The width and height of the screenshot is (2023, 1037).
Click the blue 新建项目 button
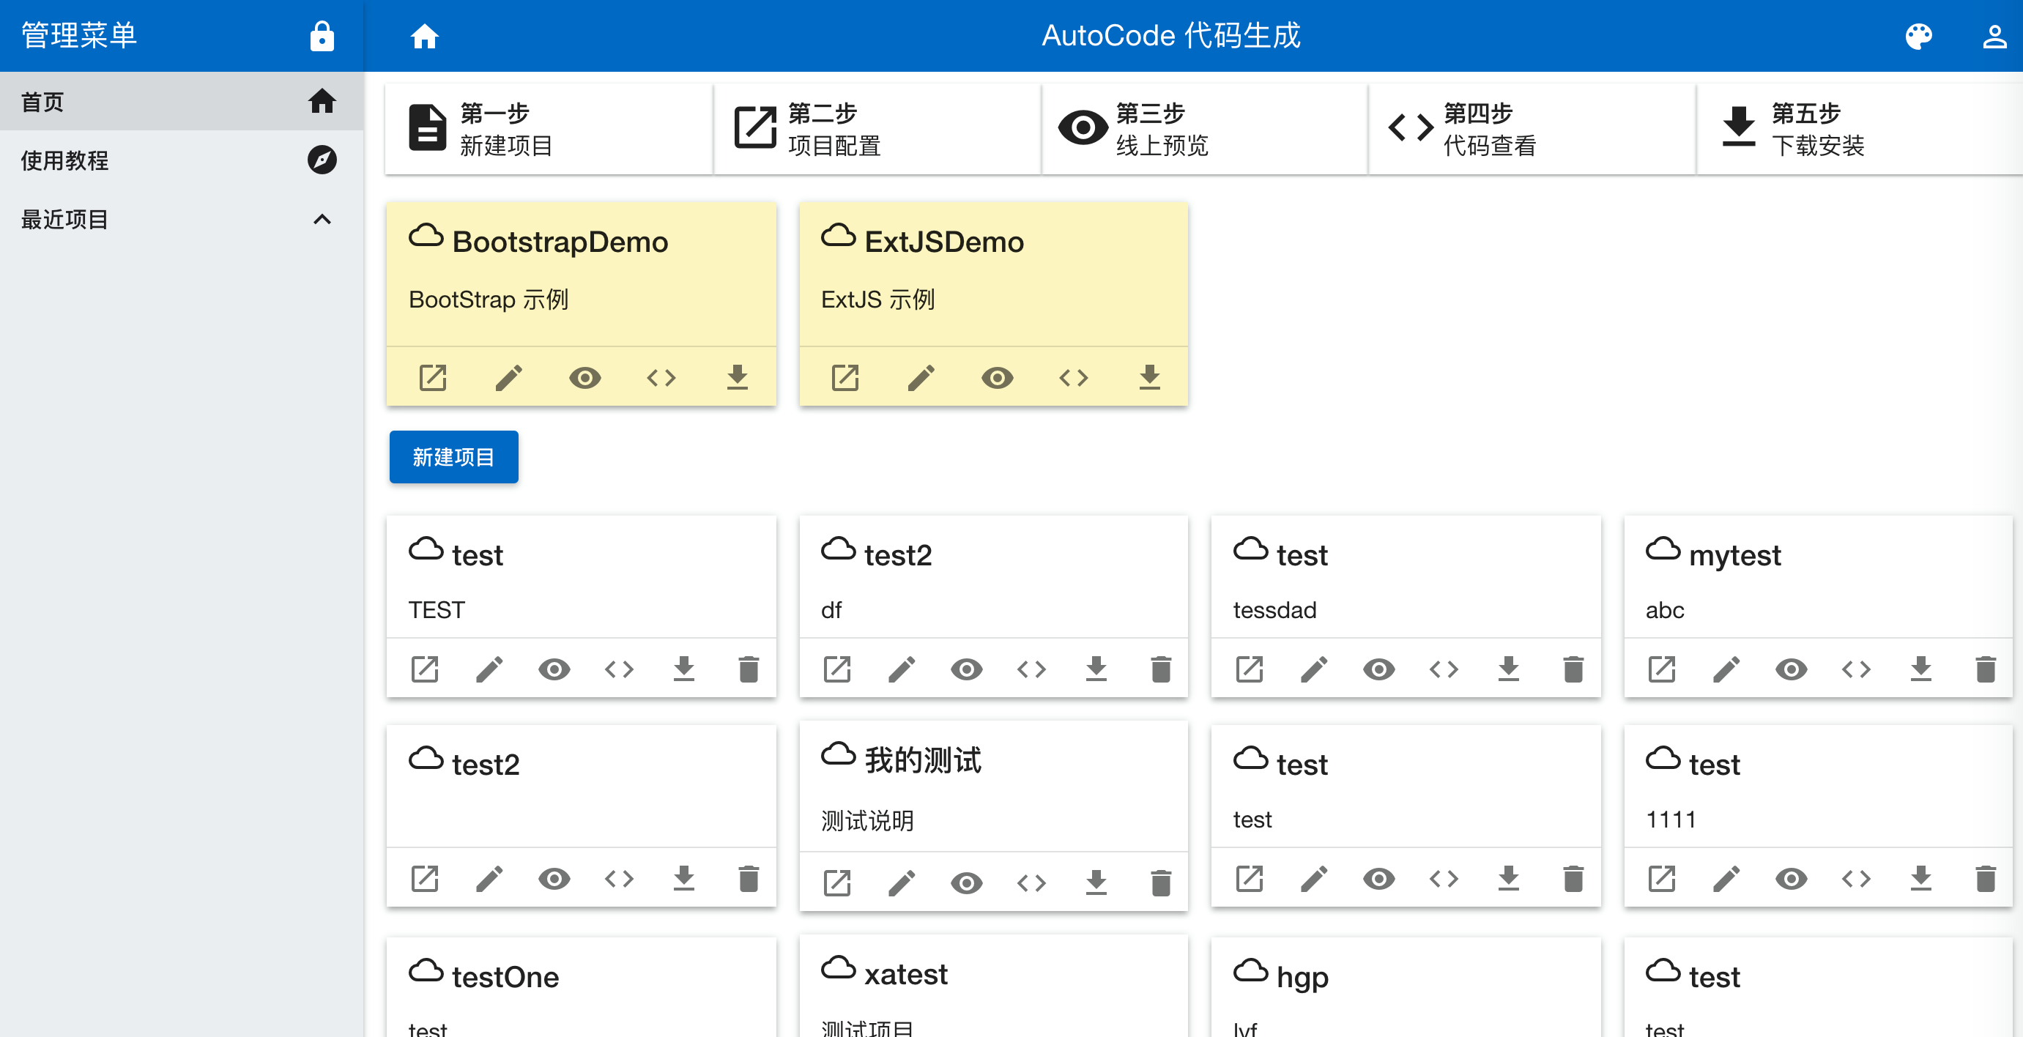point(453,457)
